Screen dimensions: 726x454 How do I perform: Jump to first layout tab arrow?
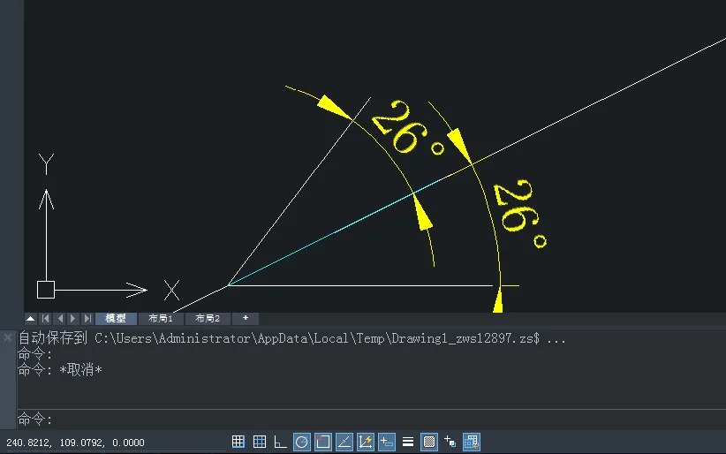pos(46,318)
